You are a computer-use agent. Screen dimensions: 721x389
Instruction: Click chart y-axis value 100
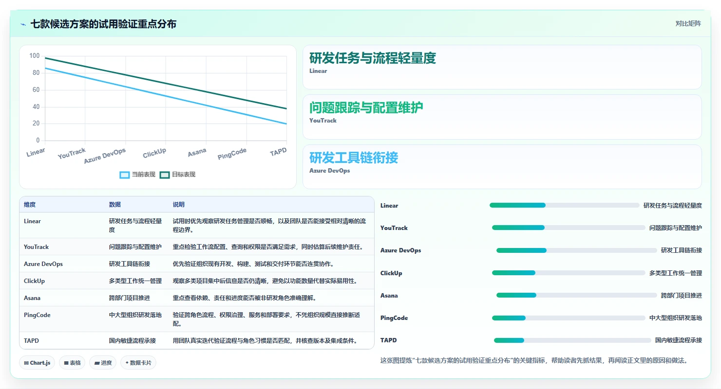point(34,56)
